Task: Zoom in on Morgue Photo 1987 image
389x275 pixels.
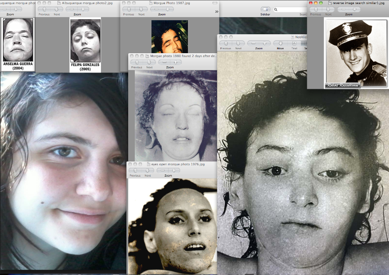Action: coord(168,9)
